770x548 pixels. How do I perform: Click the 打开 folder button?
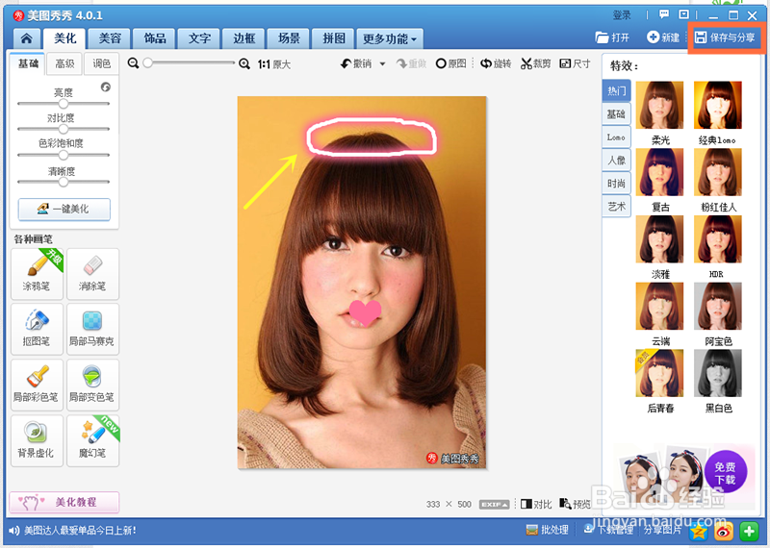(612, 37)
